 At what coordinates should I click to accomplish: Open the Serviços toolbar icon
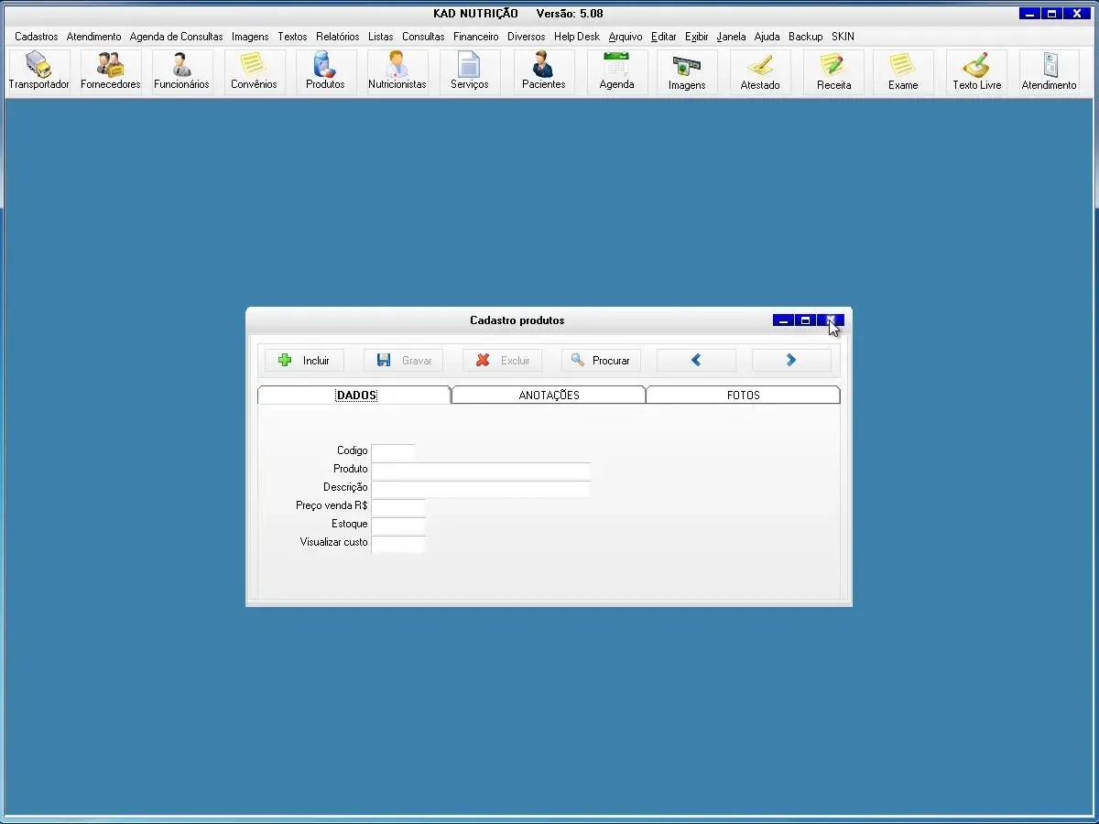coord(469,71)
